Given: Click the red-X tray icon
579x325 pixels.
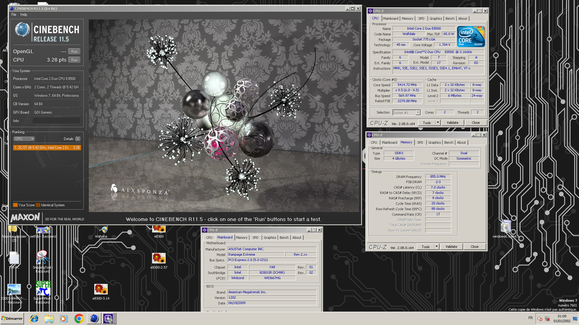Looking at the screenshot, I should 540,318.
